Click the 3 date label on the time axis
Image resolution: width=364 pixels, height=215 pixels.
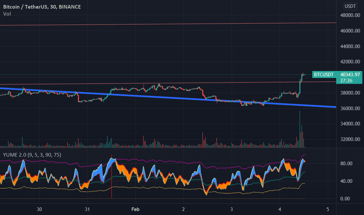(x=232, y=209)
